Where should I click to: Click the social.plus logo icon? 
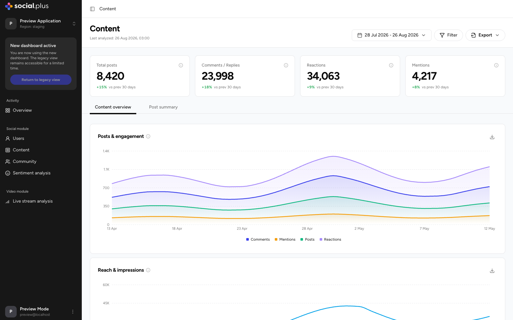[x=9, y=6]
